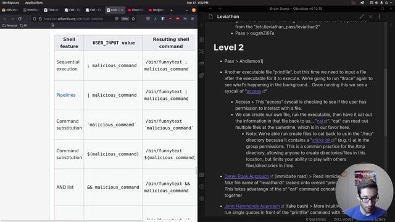Open the system power menu arrow

coord(391,2)
